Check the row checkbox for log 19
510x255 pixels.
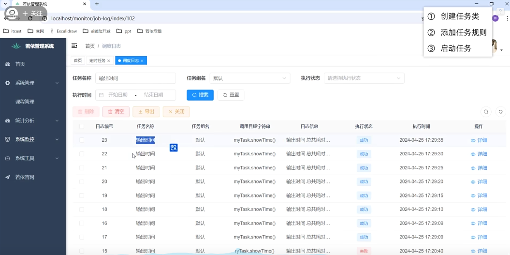click(x=82, y=195)
